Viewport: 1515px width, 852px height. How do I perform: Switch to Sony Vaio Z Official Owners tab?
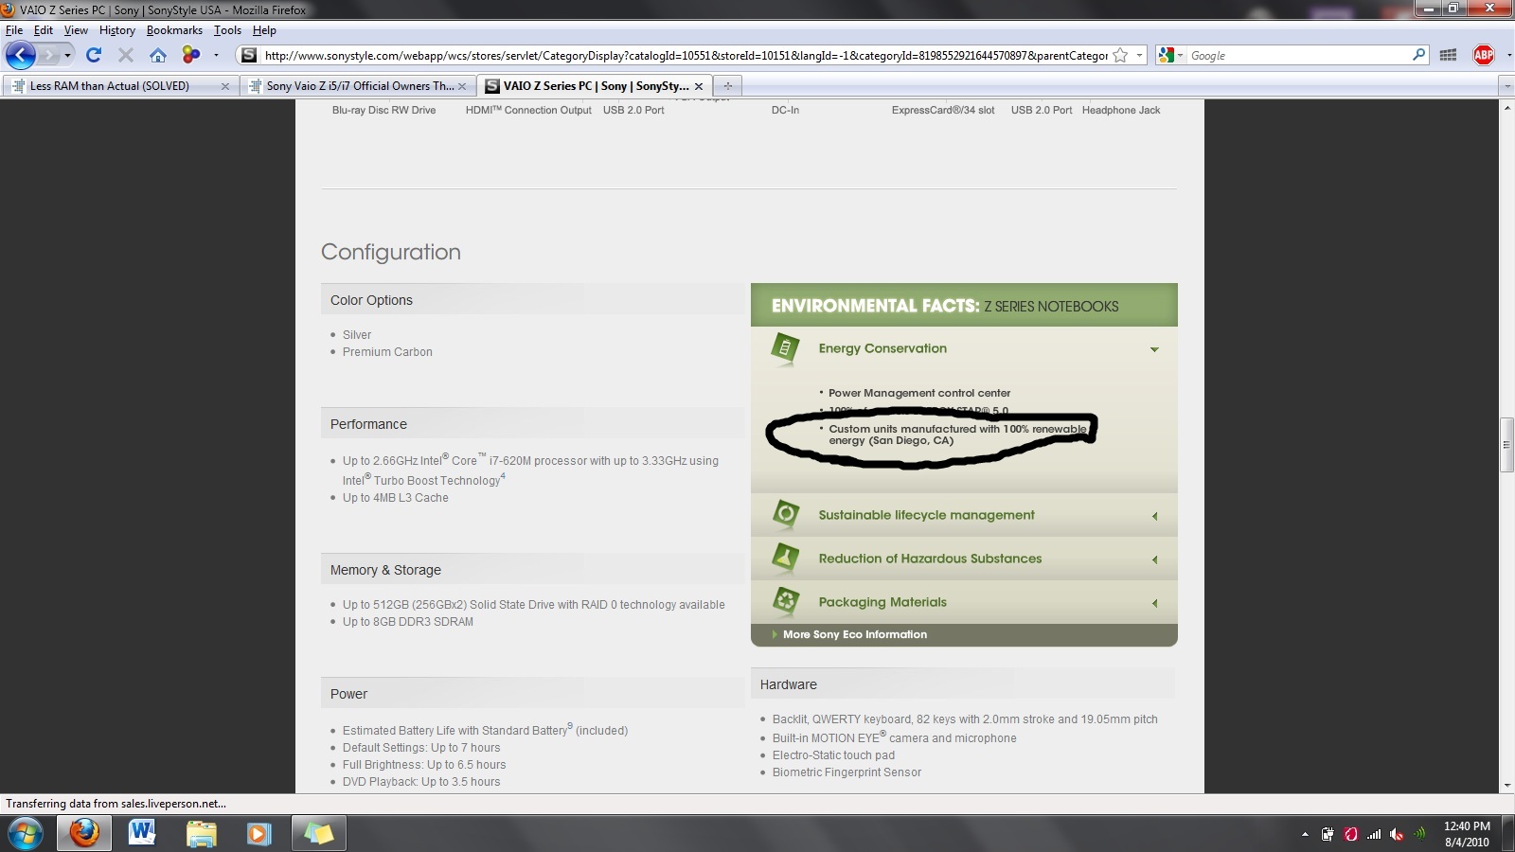coord(360,86)
